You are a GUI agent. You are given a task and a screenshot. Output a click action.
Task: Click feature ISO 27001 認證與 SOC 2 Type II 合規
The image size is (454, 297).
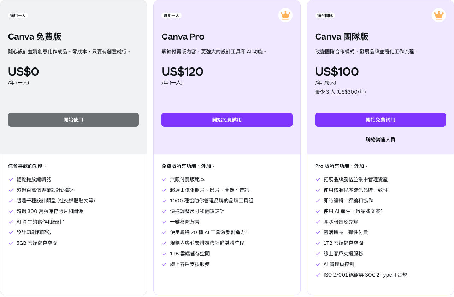365,275
